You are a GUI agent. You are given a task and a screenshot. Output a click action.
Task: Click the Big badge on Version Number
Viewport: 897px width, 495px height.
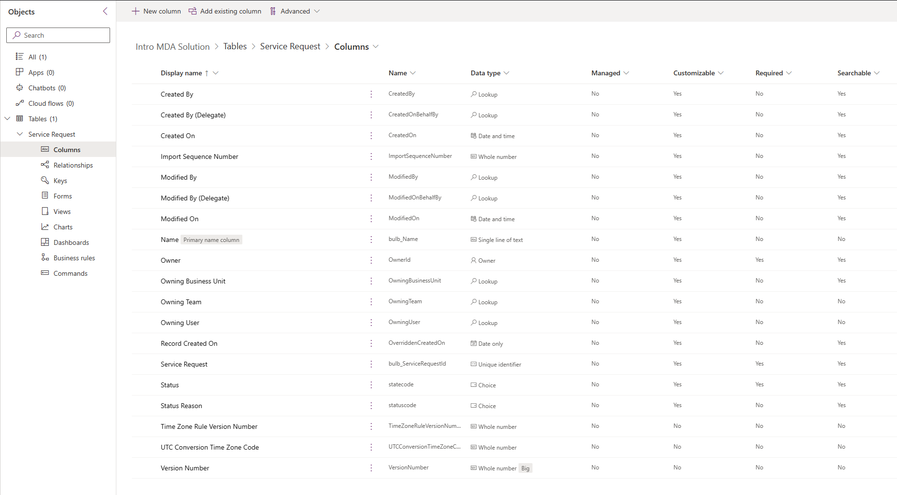tap(525, 468)
